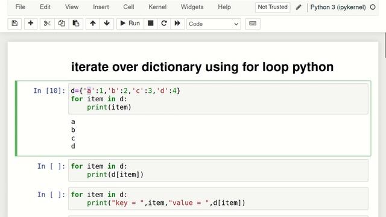This screenshot has height=217, width=386.
Task: Open the View menu
Action: (72, 7)
